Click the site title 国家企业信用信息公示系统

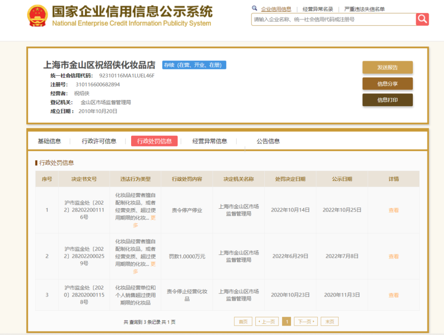(x=132, y=12)
